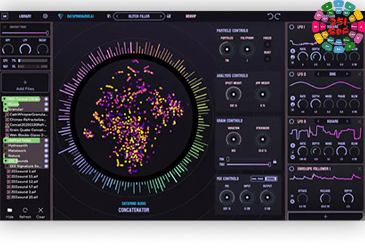365x248 pixels.
Task: Remove Grain Quake Concat file with its X icon
Action: [x=8, y=130]
